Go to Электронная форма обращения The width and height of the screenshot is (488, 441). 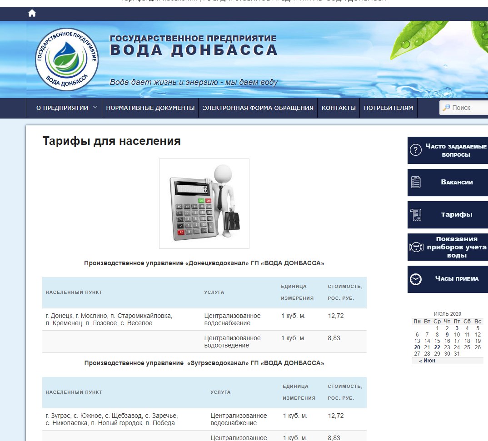tap(258, 108)
